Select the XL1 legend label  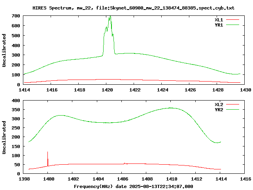pyautogui.click(x=219, y=20)
